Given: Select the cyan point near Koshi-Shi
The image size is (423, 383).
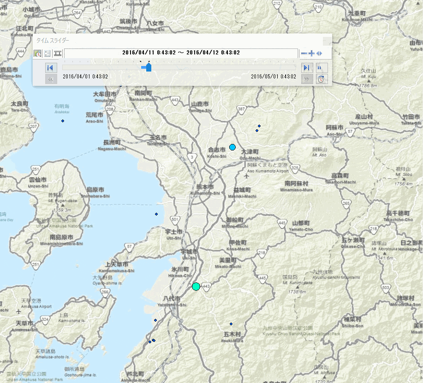Looking at the screenshot, I should click(x=232, y=147).
